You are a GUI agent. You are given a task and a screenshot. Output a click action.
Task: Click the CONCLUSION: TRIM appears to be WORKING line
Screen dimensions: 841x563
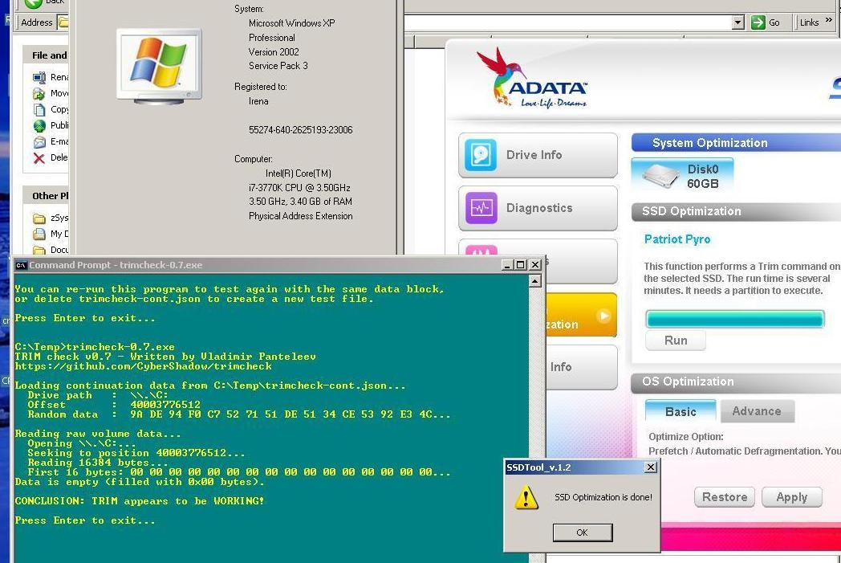tap(140, 500)
